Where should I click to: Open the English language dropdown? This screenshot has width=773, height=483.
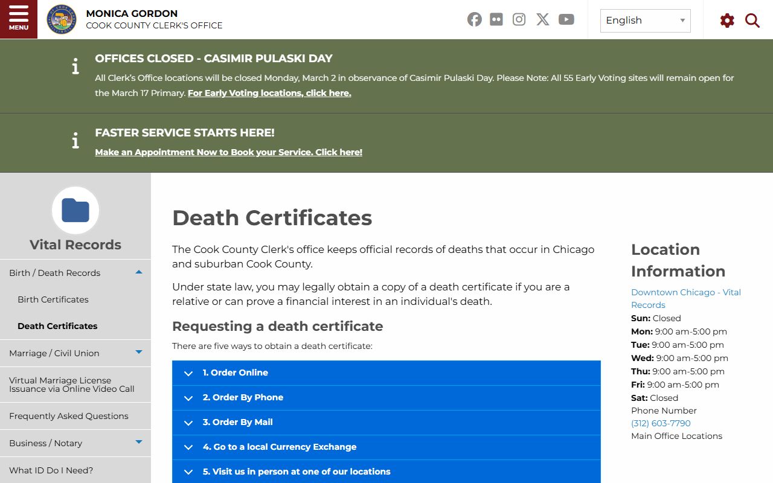click(646, 21)
